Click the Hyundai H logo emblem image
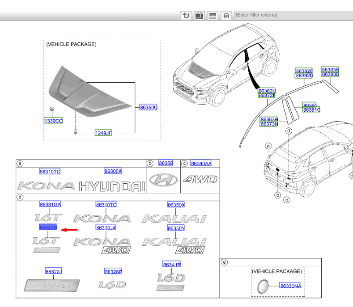The width and height of the screenshot is (353, 307). tap(164, 180)
